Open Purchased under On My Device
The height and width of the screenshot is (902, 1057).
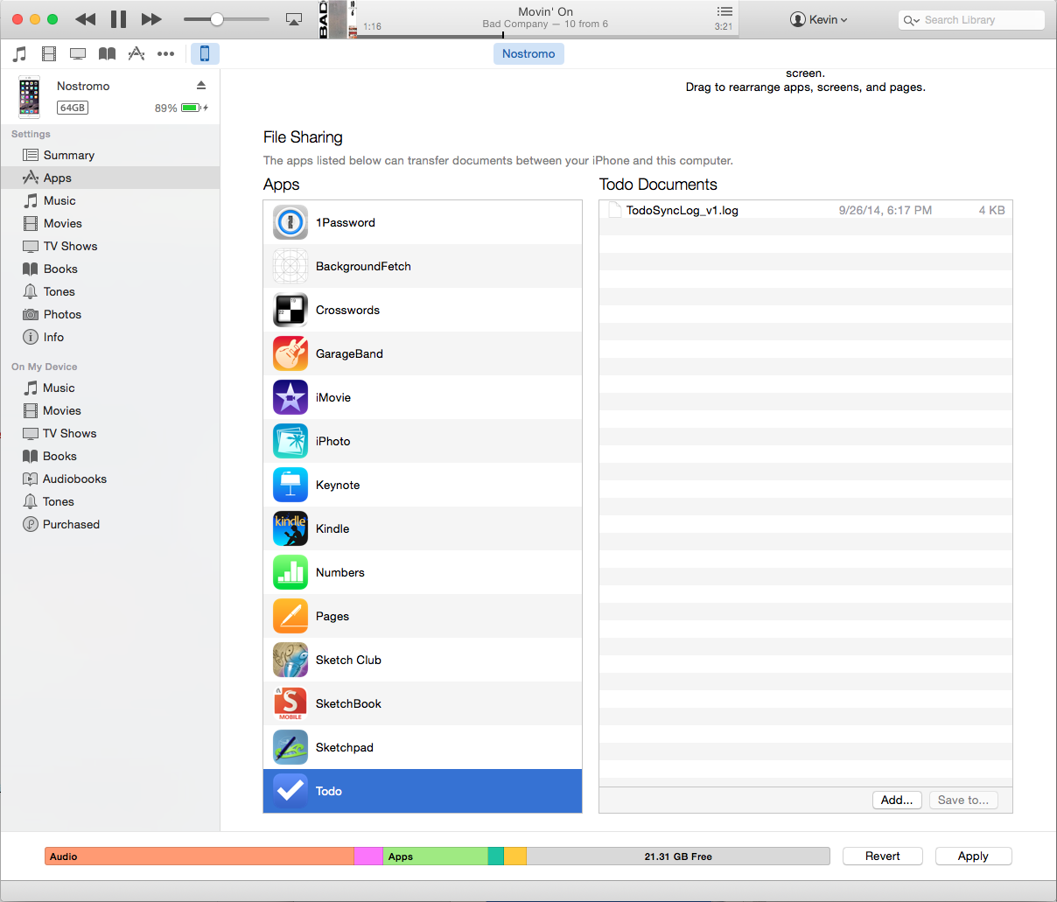pyautogui.click(x=109, y=524)
